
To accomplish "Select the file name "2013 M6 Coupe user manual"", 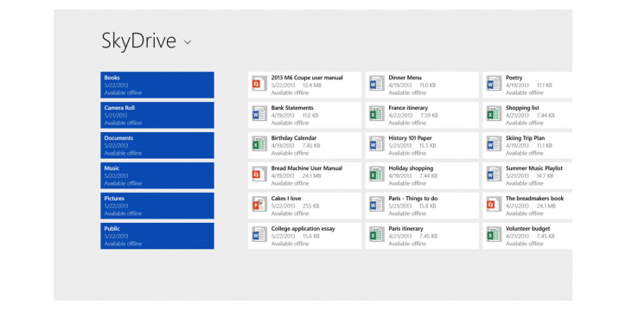I will point(307,78).
